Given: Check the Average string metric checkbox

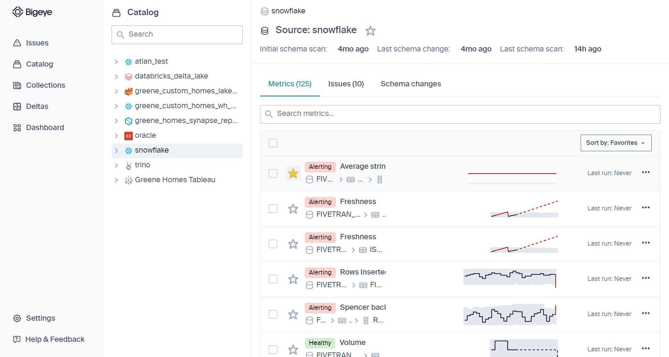Looking at the screenshot, I should tap(273, 173).
